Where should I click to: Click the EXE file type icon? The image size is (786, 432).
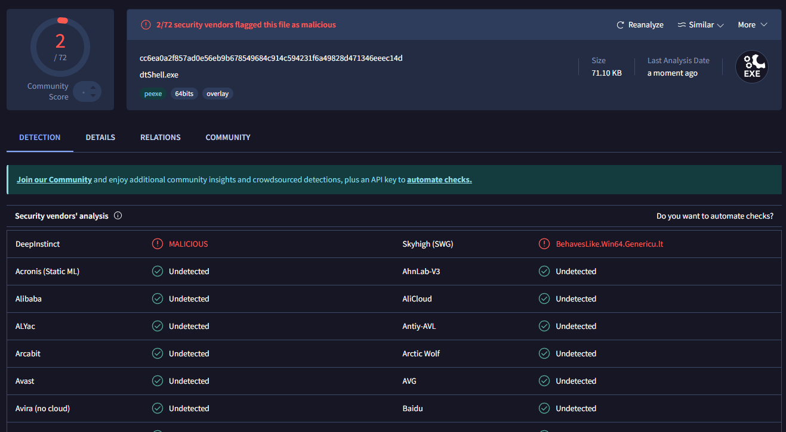751,67
